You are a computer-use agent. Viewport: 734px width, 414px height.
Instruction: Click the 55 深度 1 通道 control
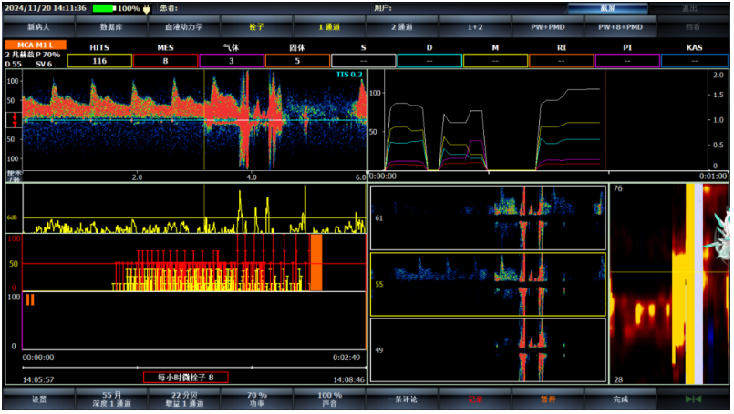click(111, 399)
